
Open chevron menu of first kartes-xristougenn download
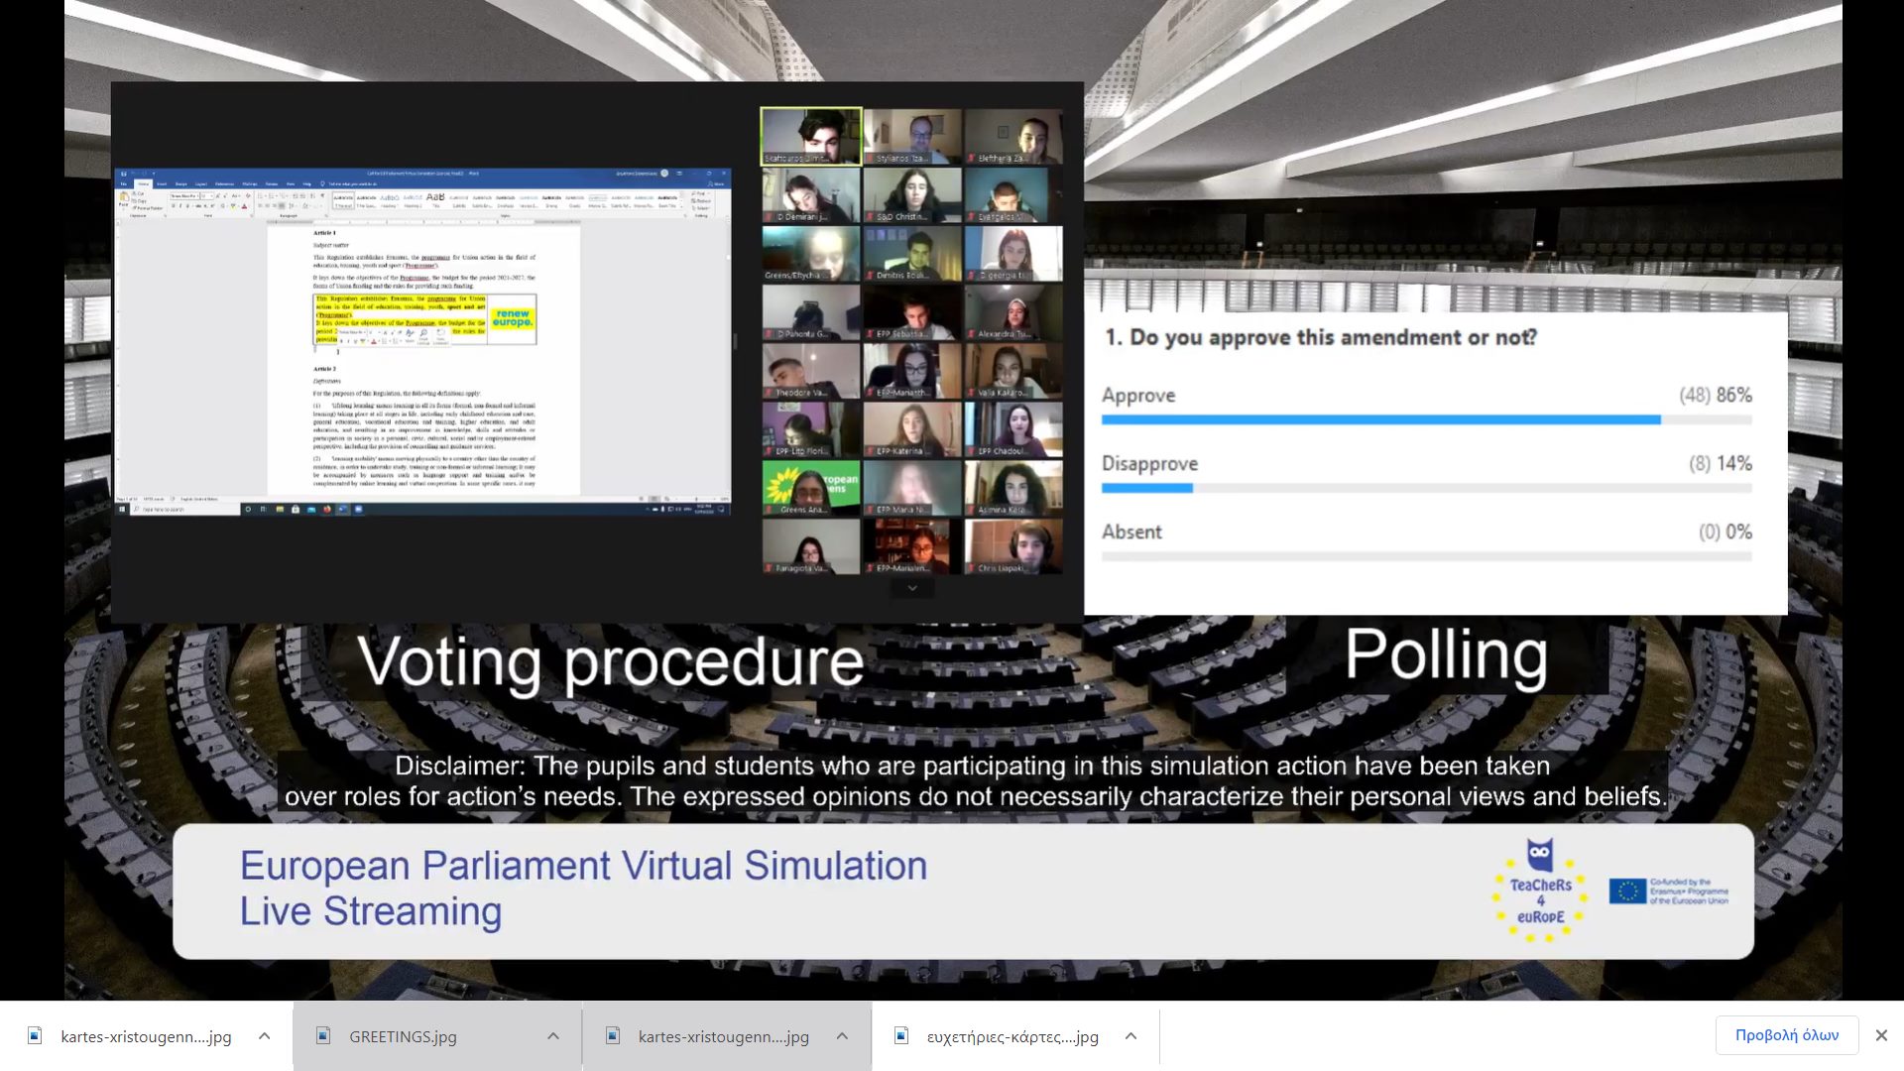click(x=264, y=1035)
